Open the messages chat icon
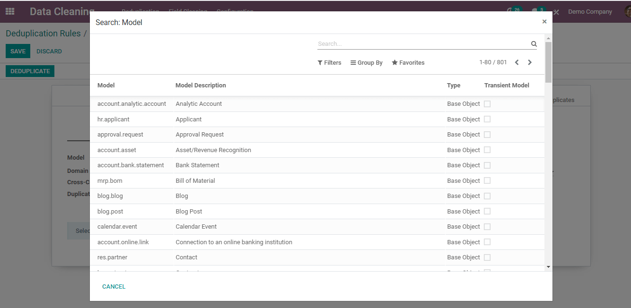631x308 pixels. (535, 11)
